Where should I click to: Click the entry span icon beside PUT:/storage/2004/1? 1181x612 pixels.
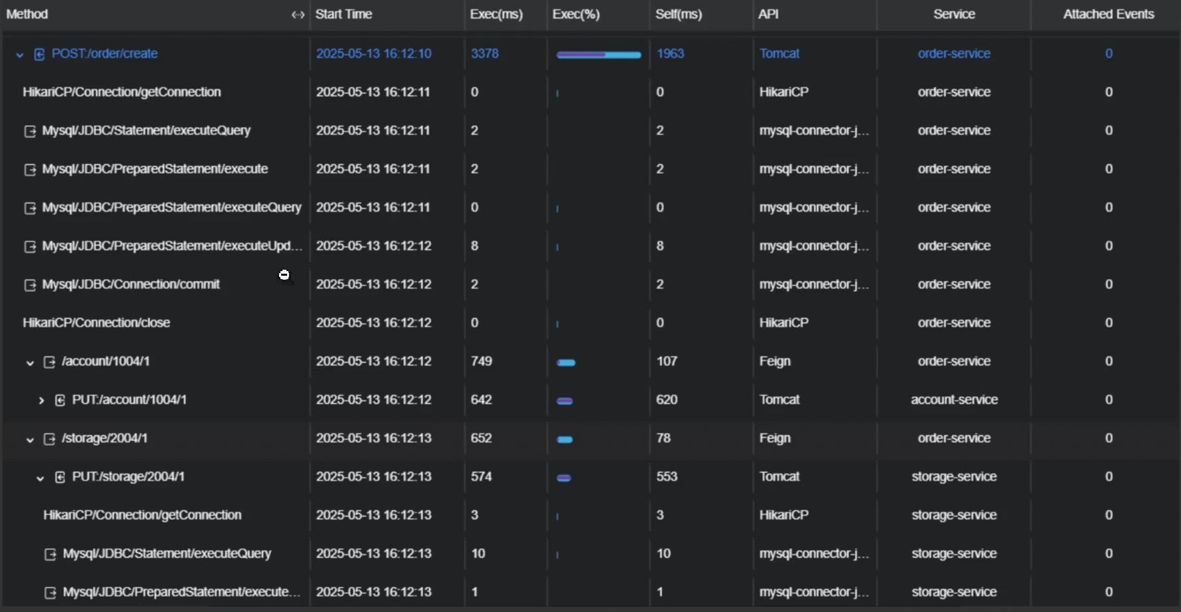coord(60,477)
